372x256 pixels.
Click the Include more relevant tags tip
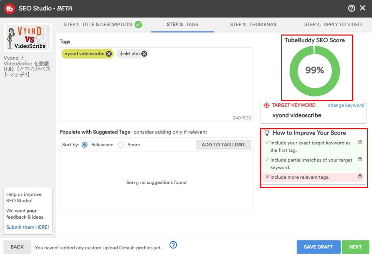[313, 177]
